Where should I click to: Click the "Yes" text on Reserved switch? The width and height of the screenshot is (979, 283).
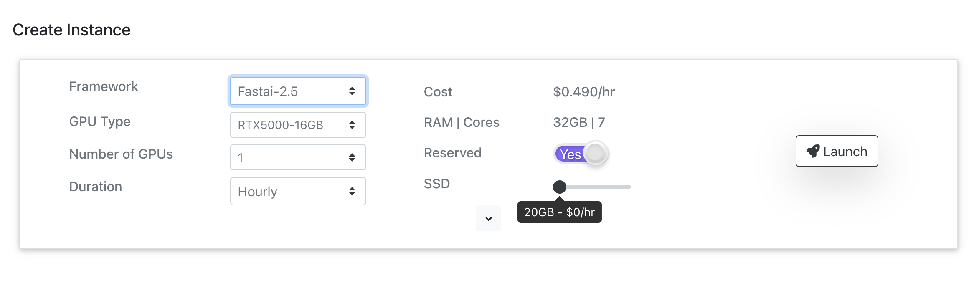570,154
